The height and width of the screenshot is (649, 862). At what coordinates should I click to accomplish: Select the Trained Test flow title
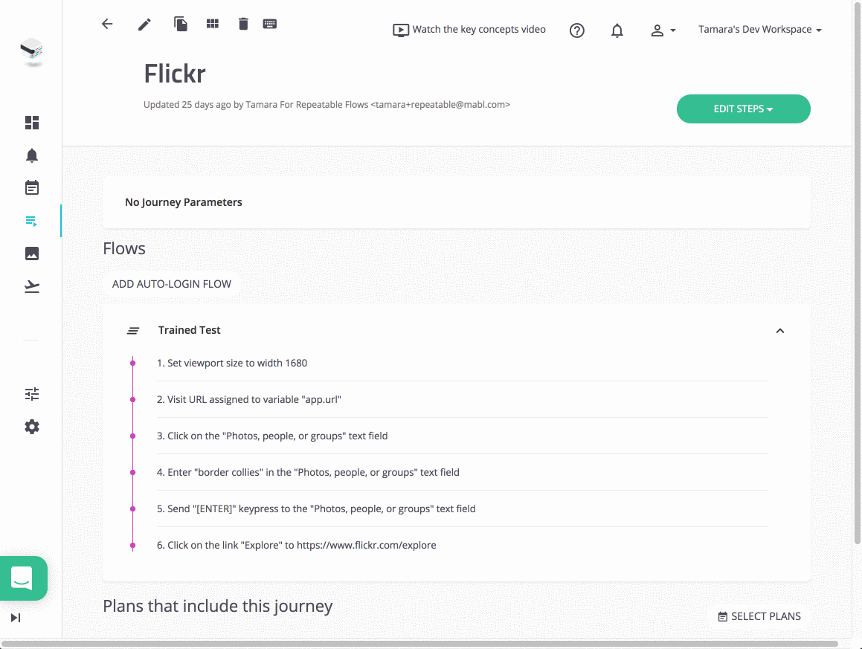(189, 330)
